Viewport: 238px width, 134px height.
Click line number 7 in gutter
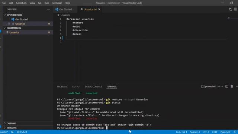click(x=61, y=41)
